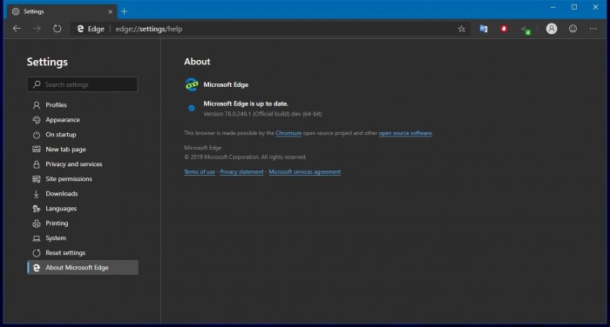Click the Printing printer icon
This screenshot has width=610, height=327.
tap(37, 224)
